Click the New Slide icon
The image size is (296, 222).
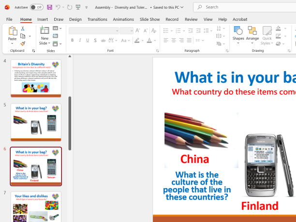(44, 30)
